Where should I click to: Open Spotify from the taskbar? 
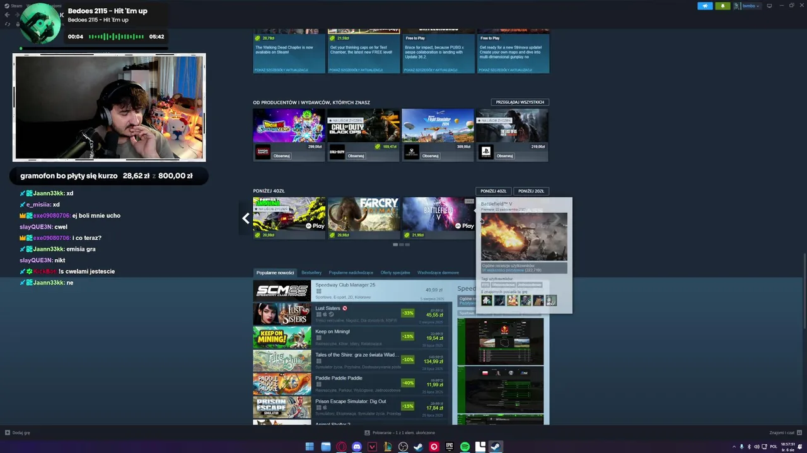[x=465, y=447]
